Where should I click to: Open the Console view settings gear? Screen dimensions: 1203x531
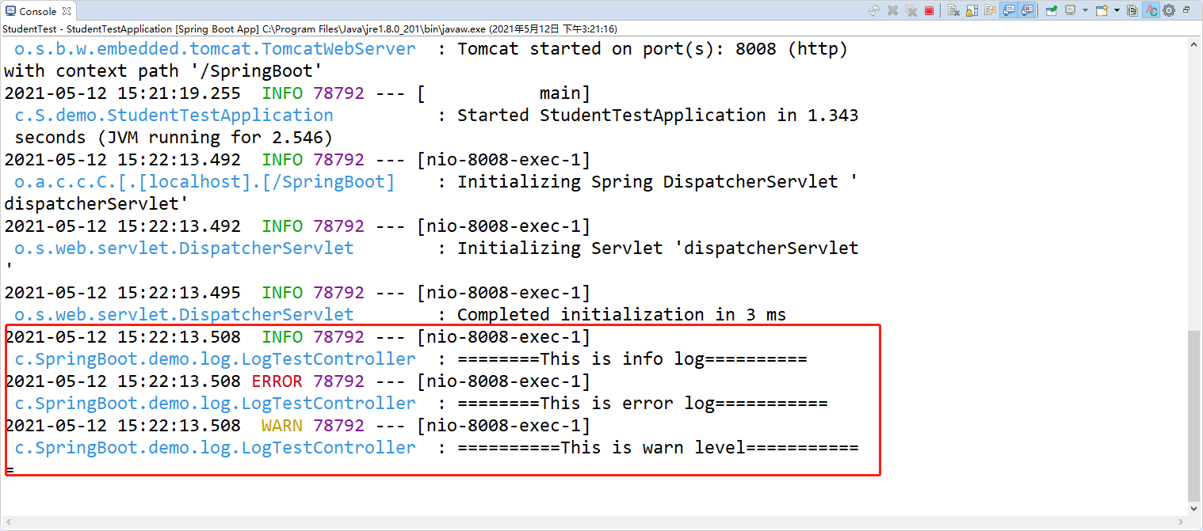pyautogui.click(x=1169, y=9)
